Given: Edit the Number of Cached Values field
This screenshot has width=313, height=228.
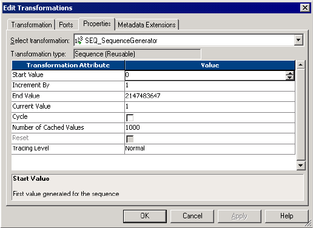Looking at the screenshot, I should [210, 127].
